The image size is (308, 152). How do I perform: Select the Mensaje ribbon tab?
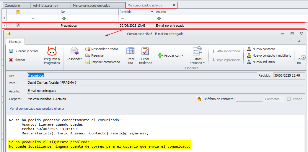coord(15,42)
